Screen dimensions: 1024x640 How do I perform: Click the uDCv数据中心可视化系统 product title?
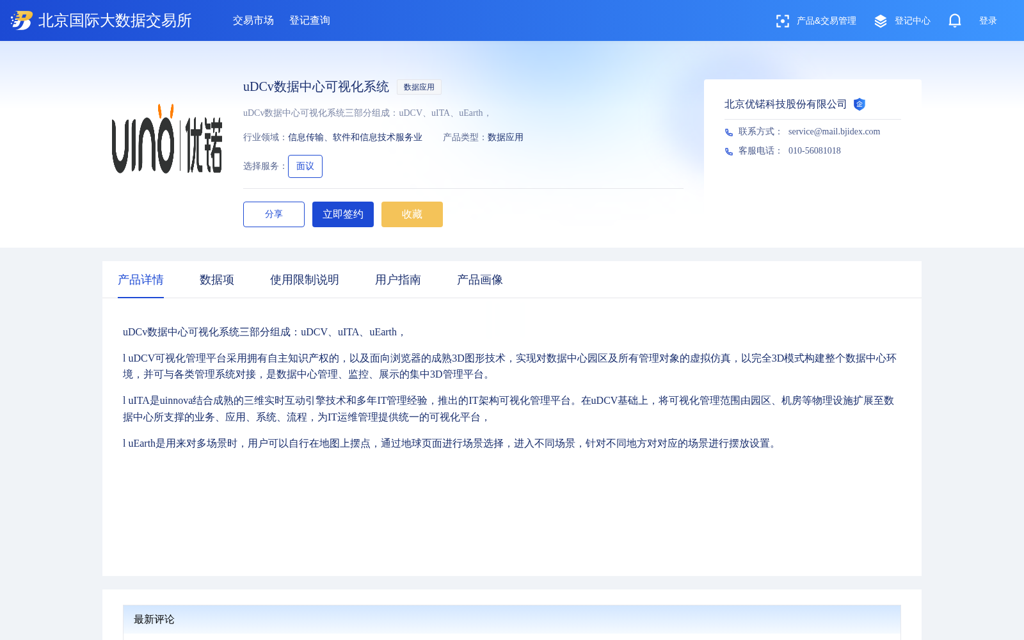point(316,87)
